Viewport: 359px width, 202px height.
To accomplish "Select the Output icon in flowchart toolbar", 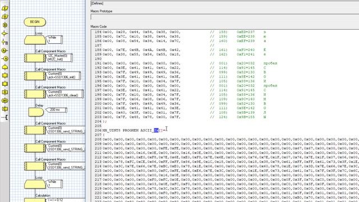I will (x=4, y=17).
